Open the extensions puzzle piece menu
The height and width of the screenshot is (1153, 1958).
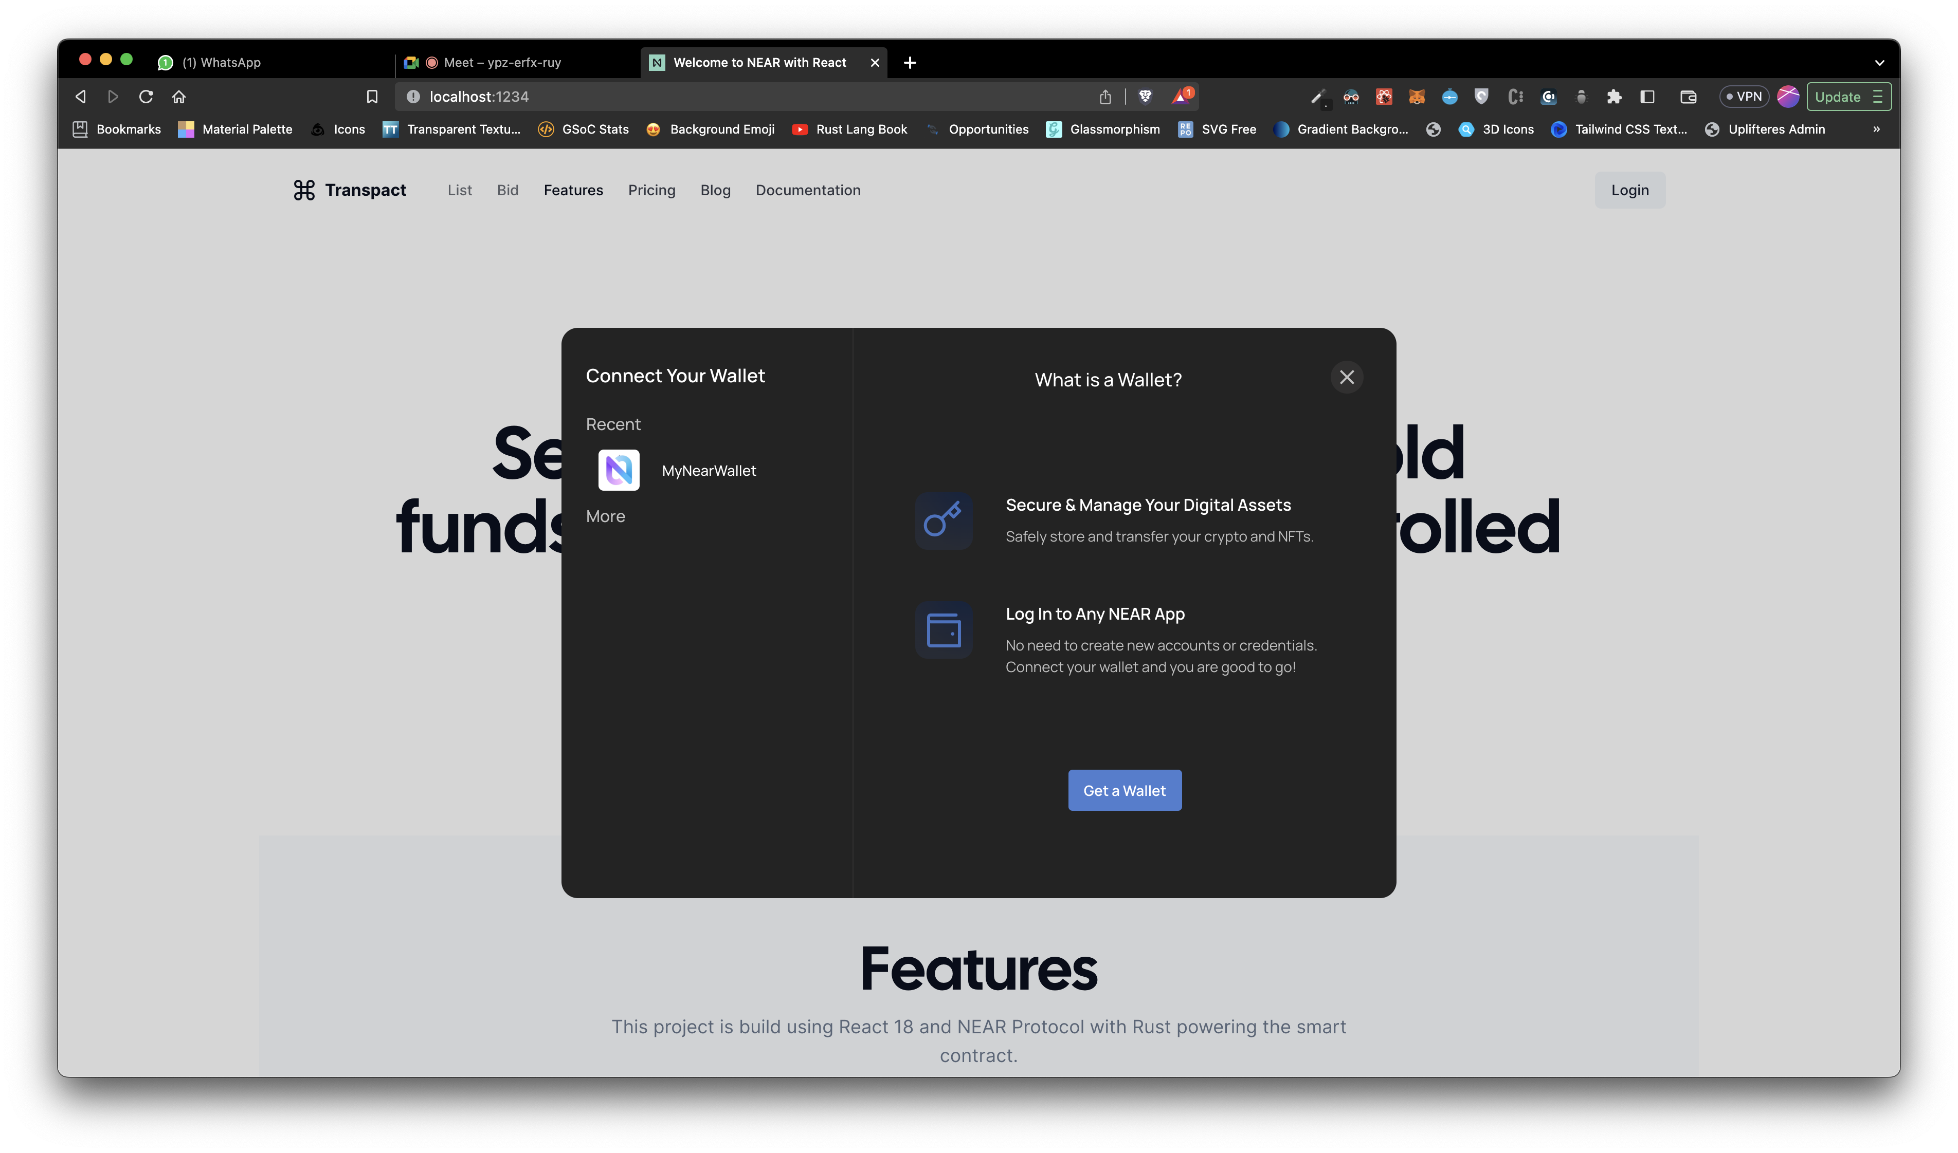[x=1613, y=97]
